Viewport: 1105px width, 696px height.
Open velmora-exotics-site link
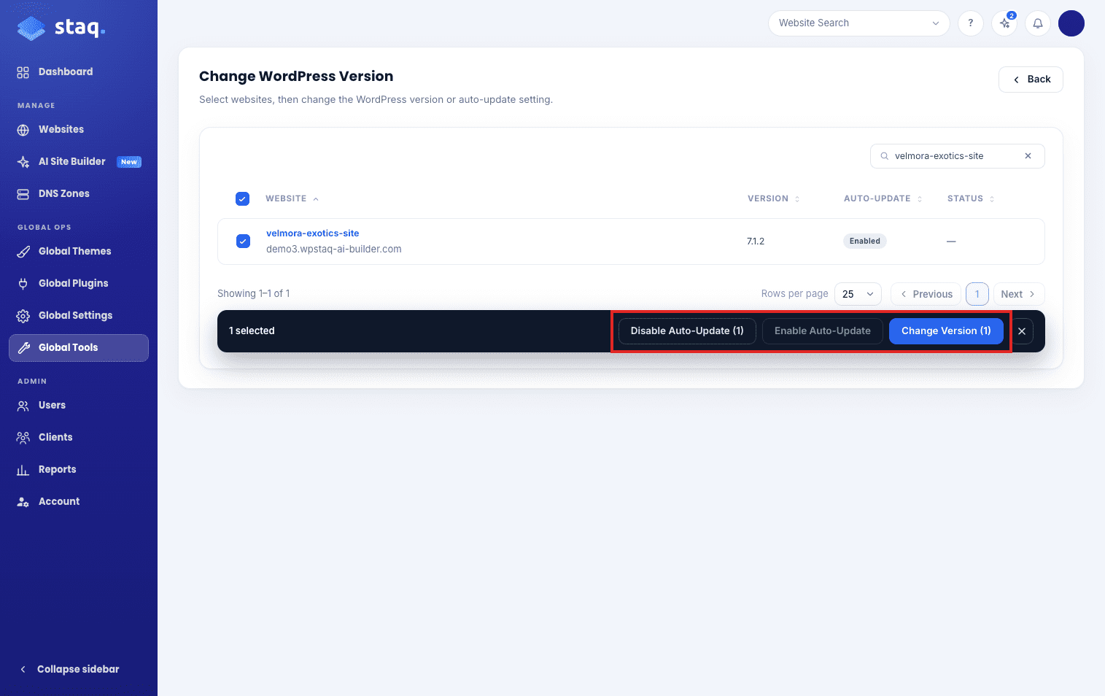[312, 233]
